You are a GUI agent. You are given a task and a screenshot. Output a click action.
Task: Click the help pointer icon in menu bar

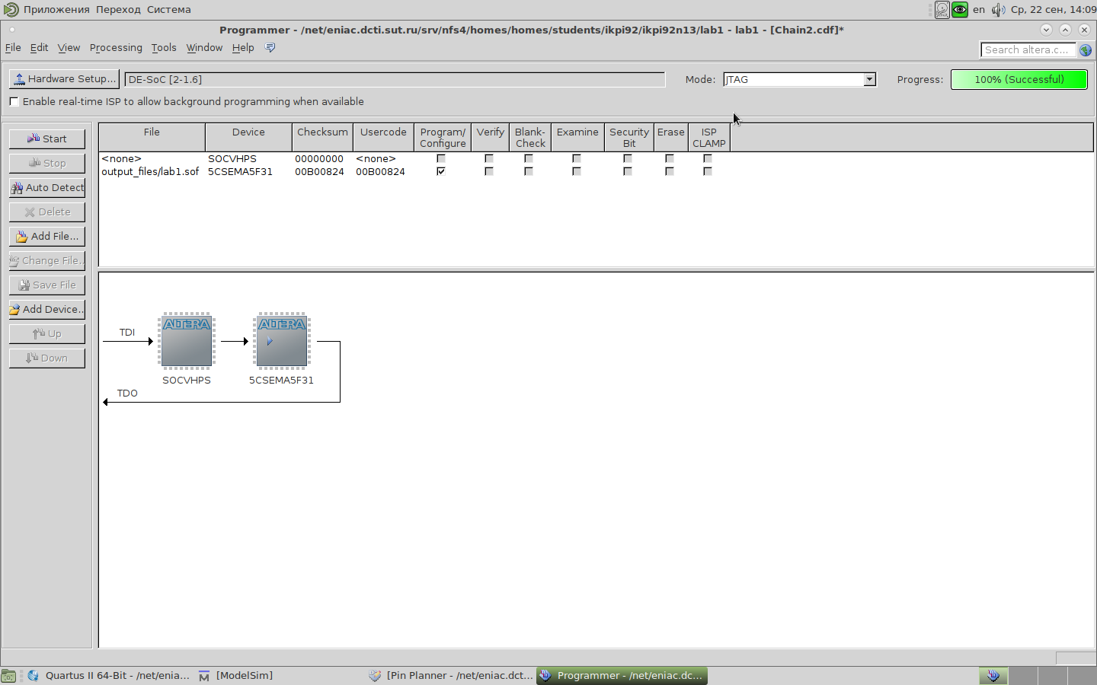pyautogui.click(x=270, y=47)
